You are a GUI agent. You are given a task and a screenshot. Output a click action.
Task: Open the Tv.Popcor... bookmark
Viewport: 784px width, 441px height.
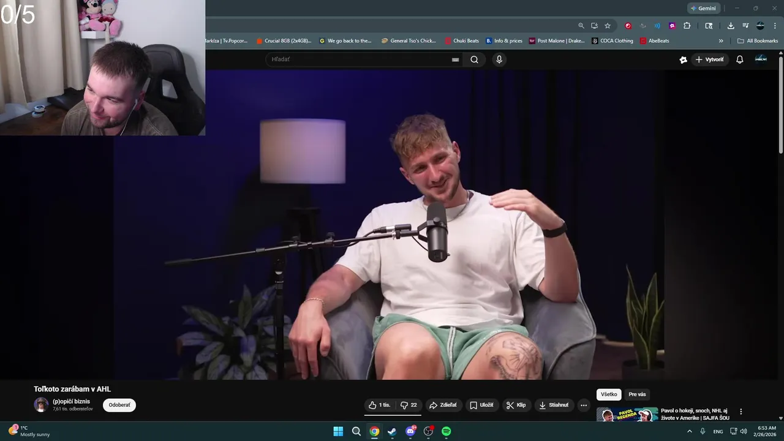pyautogui.click(x=227, y=41)
